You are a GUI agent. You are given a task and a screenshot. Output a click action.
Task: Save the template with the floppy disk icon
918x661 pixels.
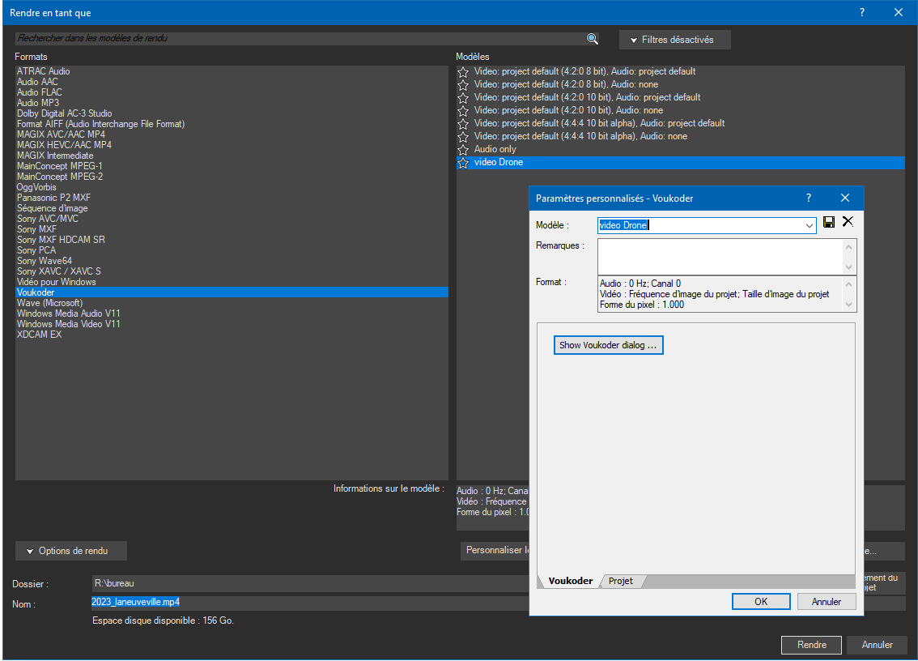coord(828,221)
